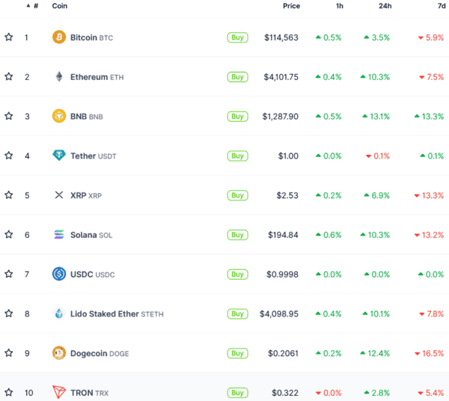
Task: Click the Ethereum diamond logo
Action: (x=59, y=76)
